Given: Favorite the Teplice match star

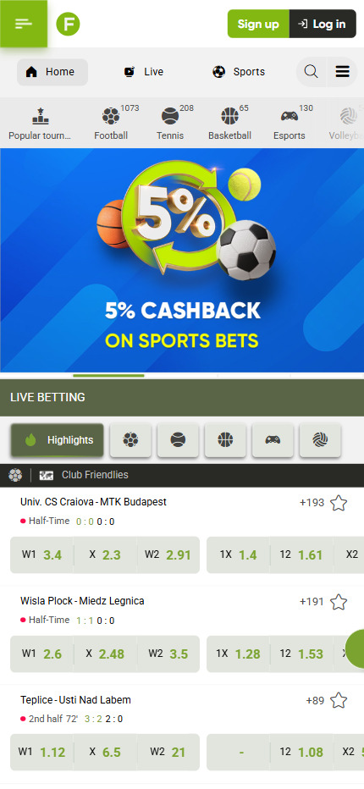Looking at the screenshot, I should [x=339, y=700].
